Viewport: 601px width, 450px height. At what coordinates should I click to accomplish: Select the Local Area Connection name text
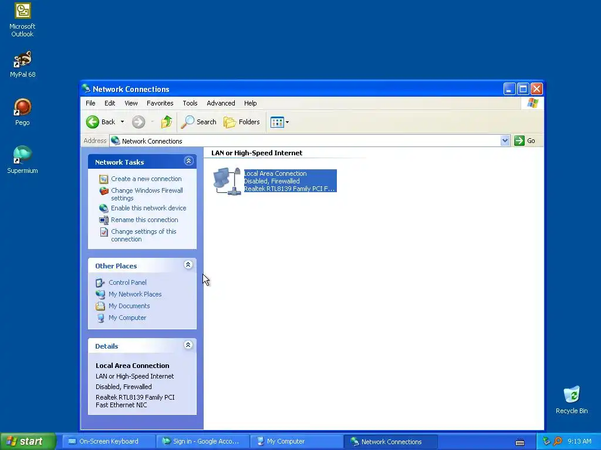[x=275, y=173]
